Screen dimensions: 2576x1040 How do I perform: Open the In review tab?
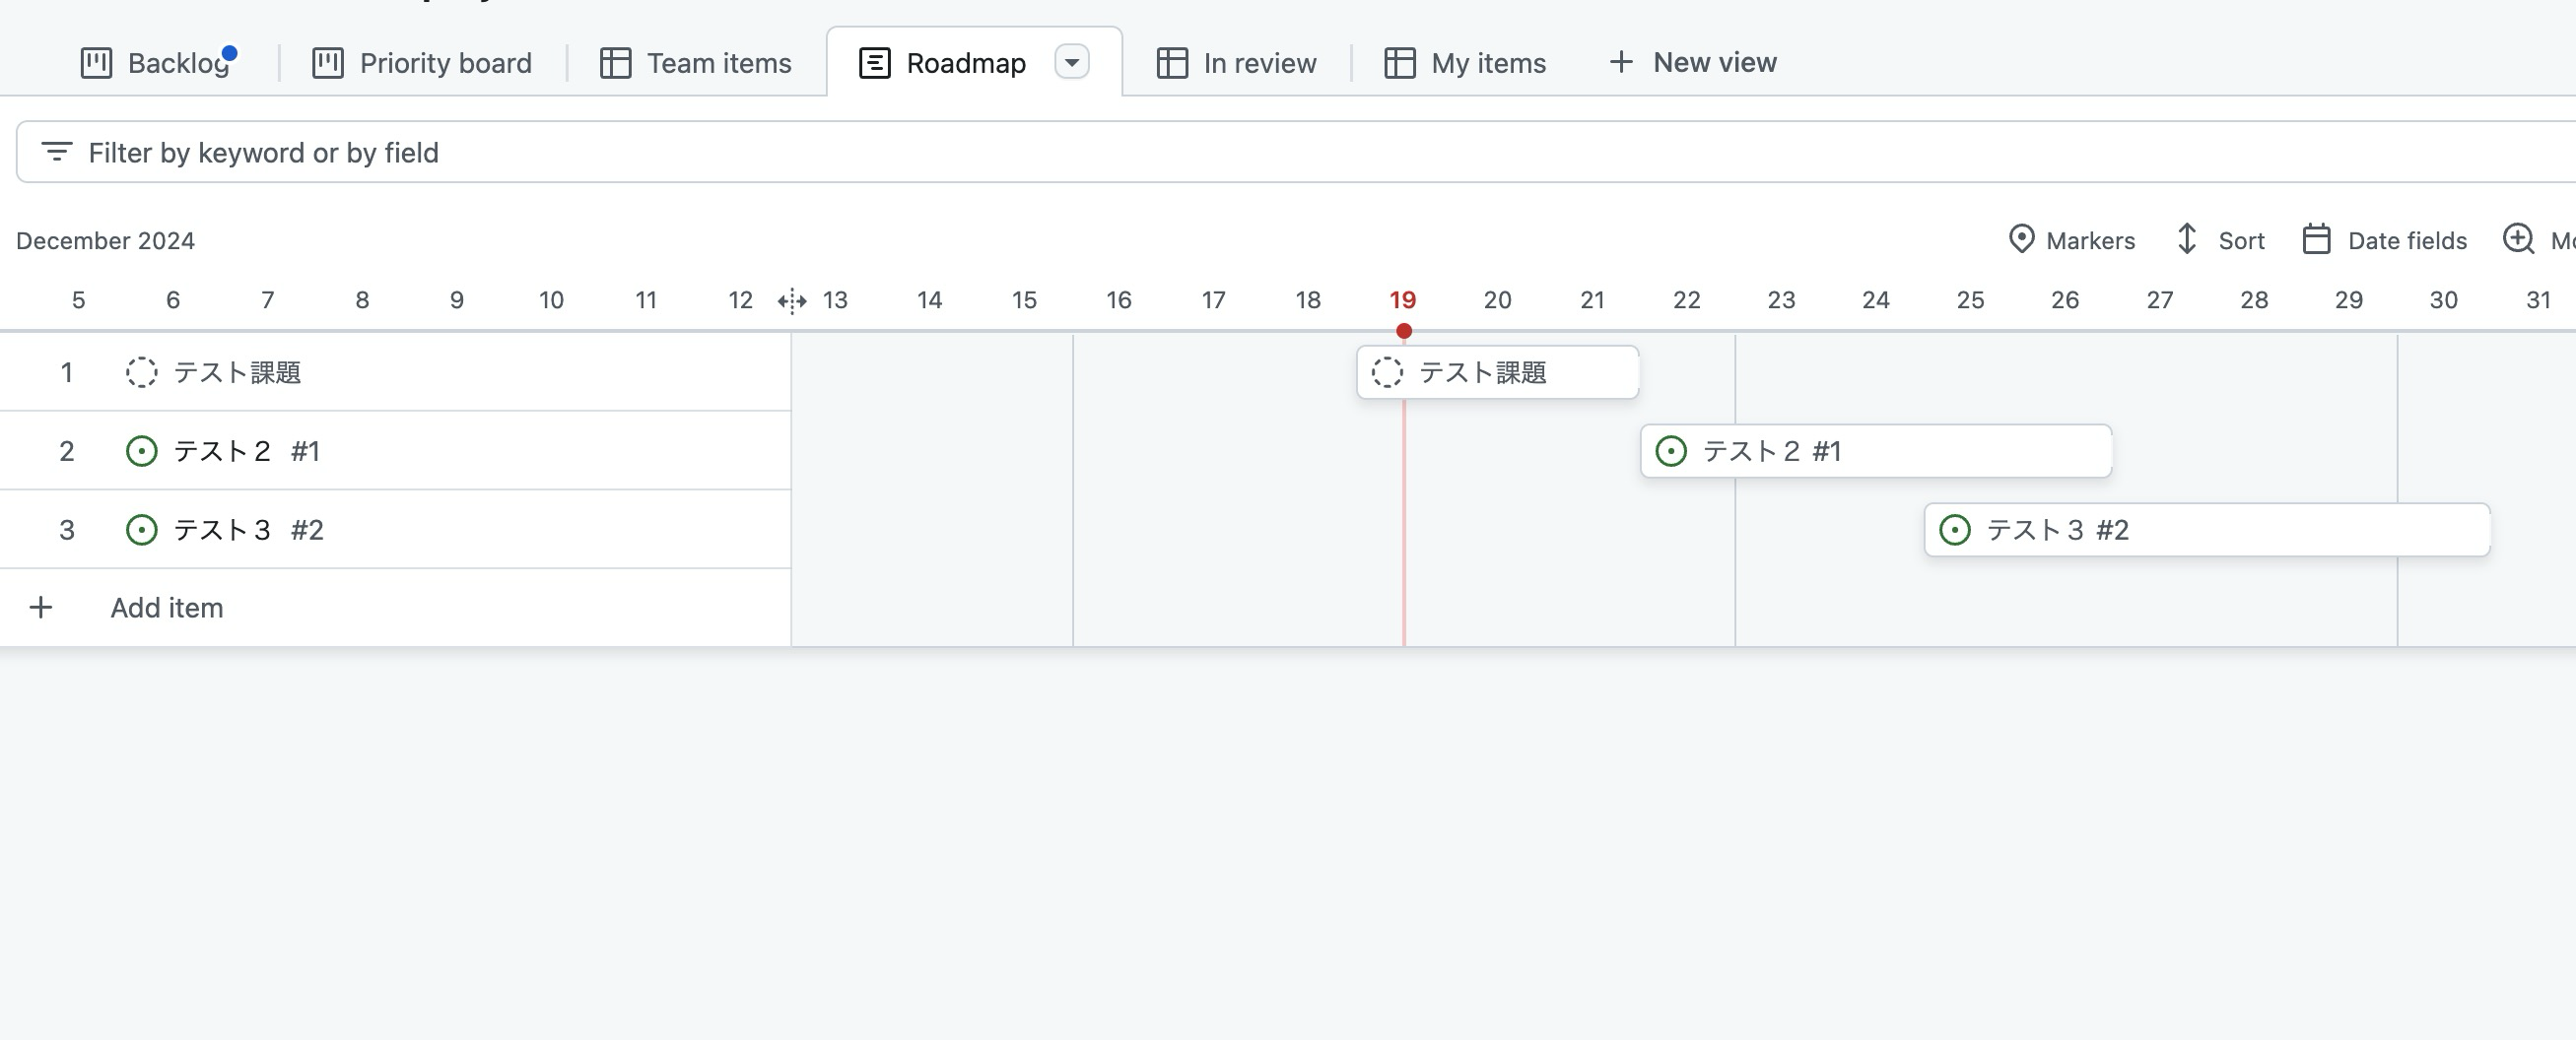pyautogui.click(x=1237, y=62)
